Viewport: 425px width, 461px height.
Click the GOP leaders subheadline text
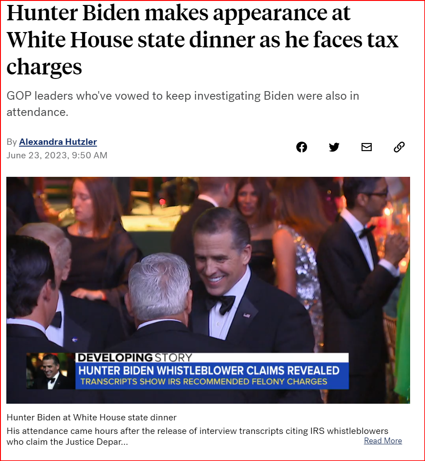pos(183,104)
